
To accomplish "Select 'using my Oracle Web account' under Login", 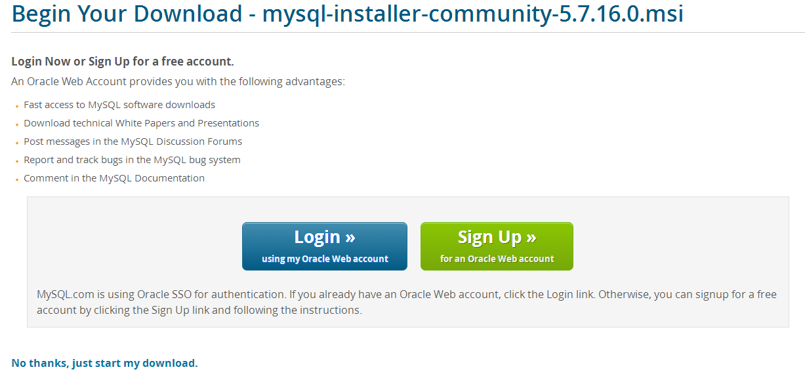I will pyautogui.click(x=324, y=258).
